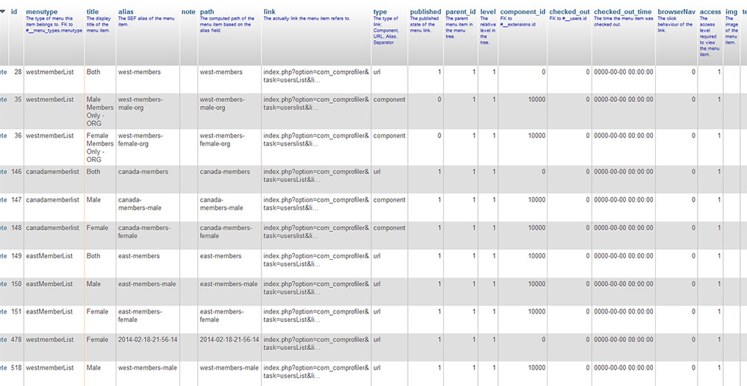Sort by the checked_out_time column header
Screen dimensions: 747x386
coord(623,12)
